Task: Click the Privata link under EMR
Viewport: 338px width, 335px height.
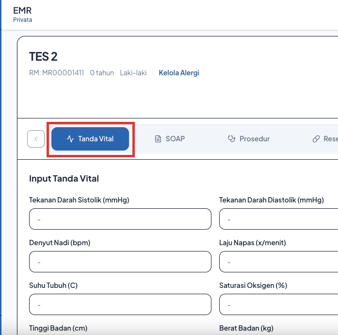Action: click(23, 20)
